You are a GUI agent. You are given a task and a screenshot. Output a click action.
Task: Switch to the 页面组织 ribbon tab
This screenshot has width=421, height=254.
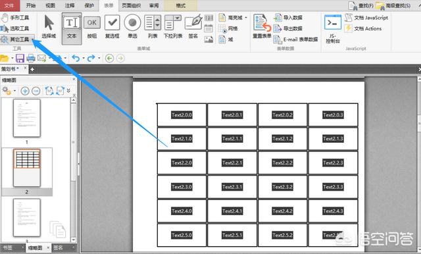[132, 5]
